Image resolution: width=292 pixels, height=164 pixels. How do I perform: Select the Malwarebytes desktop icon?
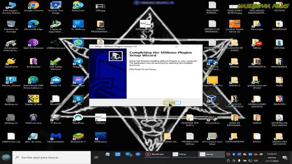click(x=56, y=138)
